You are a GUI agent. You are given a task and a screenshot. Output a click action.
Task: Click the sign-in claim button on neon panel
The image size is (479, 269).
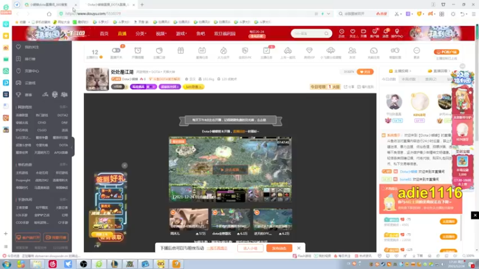pyautogui.click(x=111, y=237)
